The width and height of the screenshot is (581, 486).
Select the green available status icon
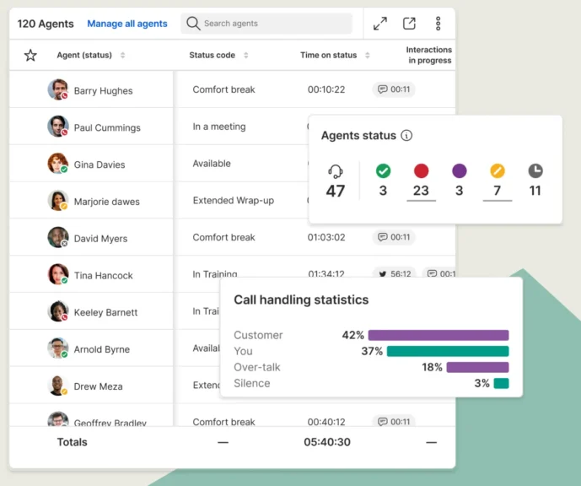tap(383, 170)
